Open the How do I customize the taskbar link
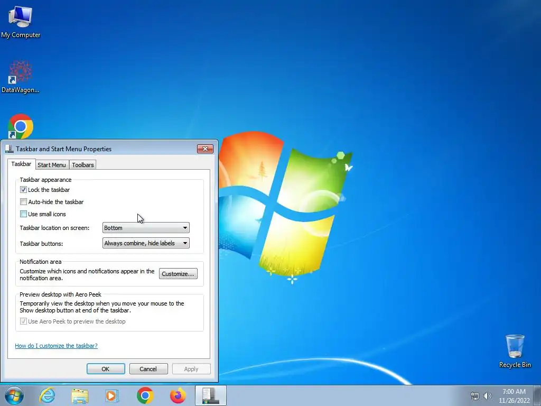The image size is (541, 406). [x=56, y=346]
